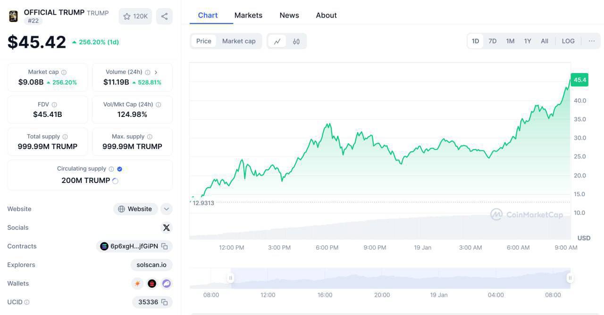Expand Volume (24h) details arrow
Image resolution: width=604 pixels, height=315 pixels.
point(156,72)
